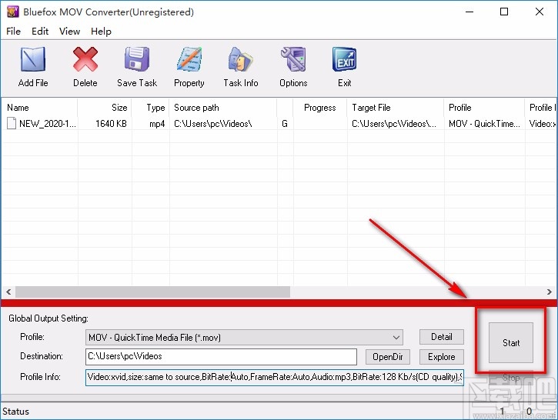The image size is (558, 420).
Task: Click the Target File column header
Action: [x=396, y=108]
